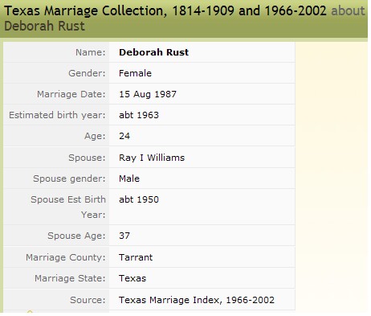The height and width of the screenshot is (316, 371).
Task: Open the Texas Marriage Index 1966-2002 source
Action: pos(197,300)
